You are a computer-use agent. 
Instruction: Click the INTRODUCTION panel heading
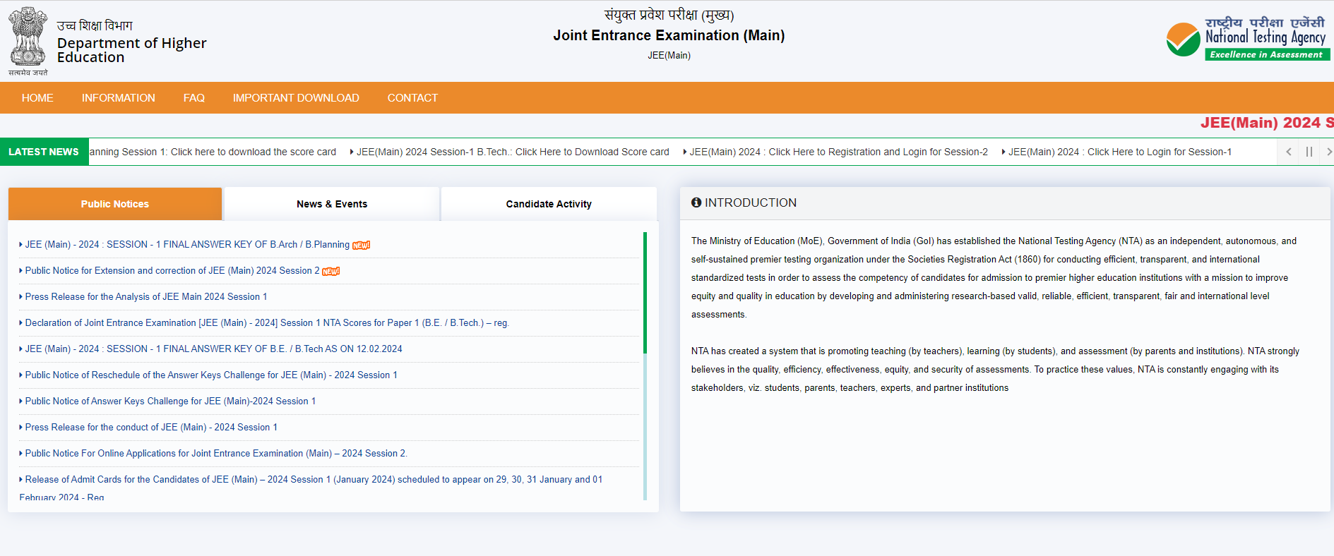(751, 203)
